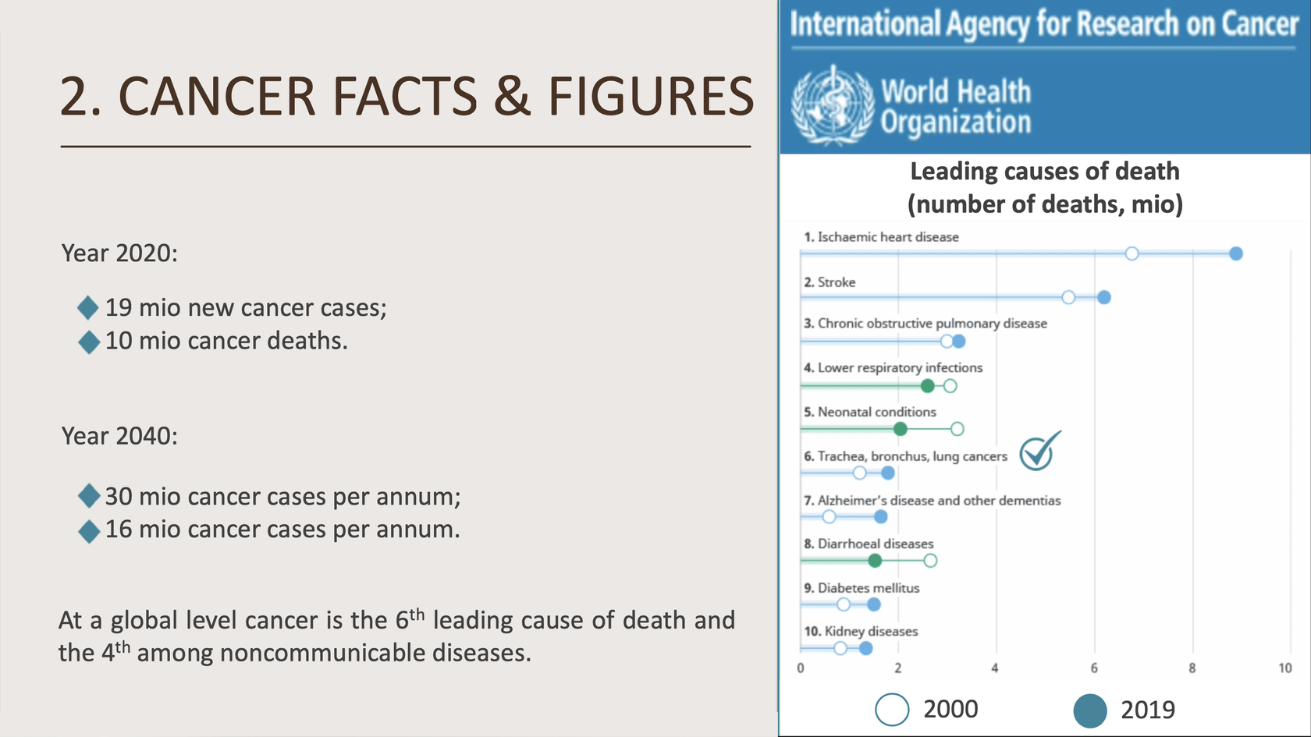The height and width of the screenshot is (737, 1311).
Task: Select the text '10 mio cancer deaths.'
Action: click(x=226, y=341)
